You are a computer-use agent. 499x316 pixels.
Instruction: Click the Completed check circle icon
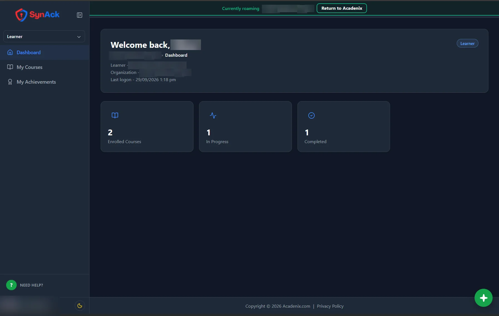[311, 115]
